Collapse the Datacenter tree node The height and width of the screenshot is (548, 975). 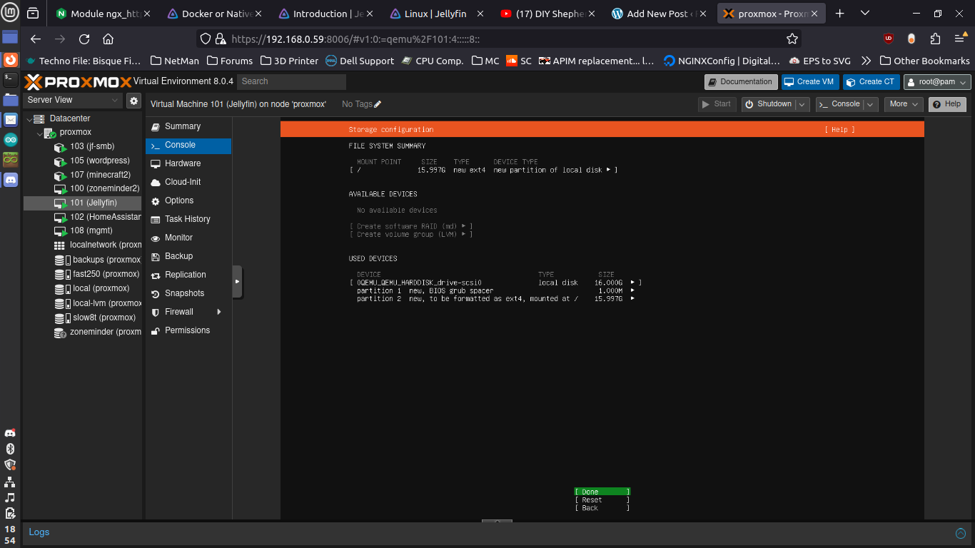29,118
